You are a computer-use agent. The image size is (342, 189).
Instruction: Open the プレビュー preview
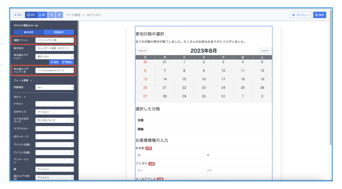coord(300,15)
